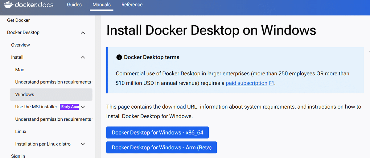Screen dimensions: 370x158
Task: Collapse the Docker Desktop sidebar section
Action: point(83,32)
